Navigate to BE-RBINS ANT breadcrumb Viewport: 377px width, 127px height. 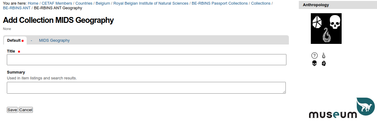17,8
